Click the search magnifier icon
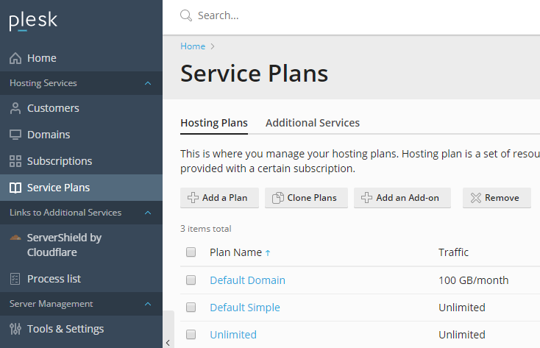540x348 pixels. coord(186,15)
